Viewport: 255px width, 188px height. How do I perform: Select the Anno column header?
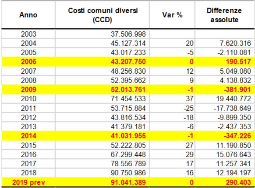click(x=28, y=15)
